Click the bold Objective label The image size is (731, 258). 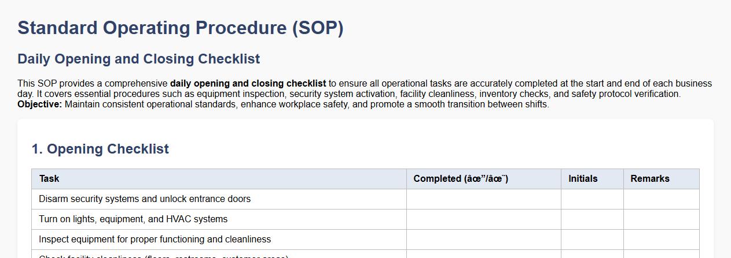pyautogui.click(x=39, y=104)
